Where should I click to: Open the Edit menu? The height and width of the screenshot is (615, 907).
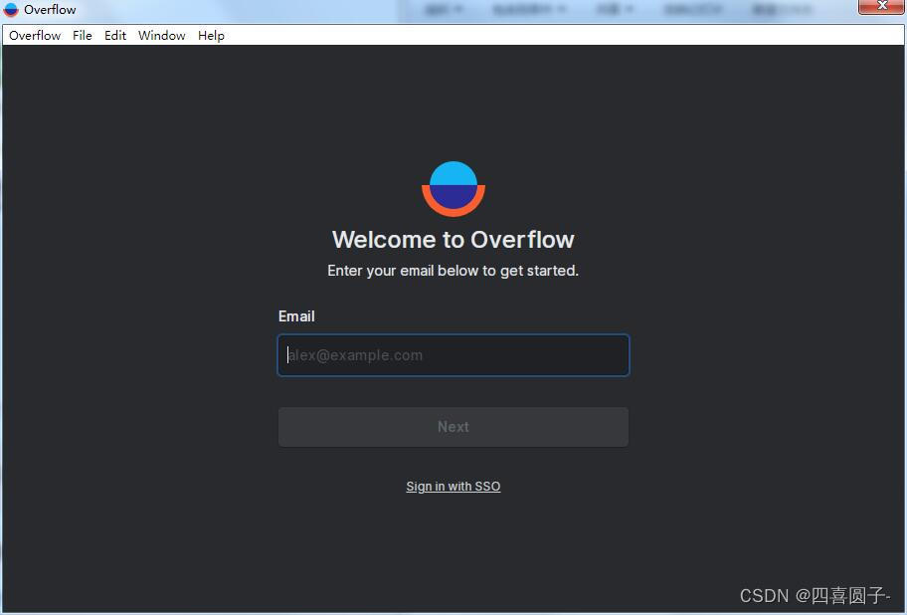(115, 35)
